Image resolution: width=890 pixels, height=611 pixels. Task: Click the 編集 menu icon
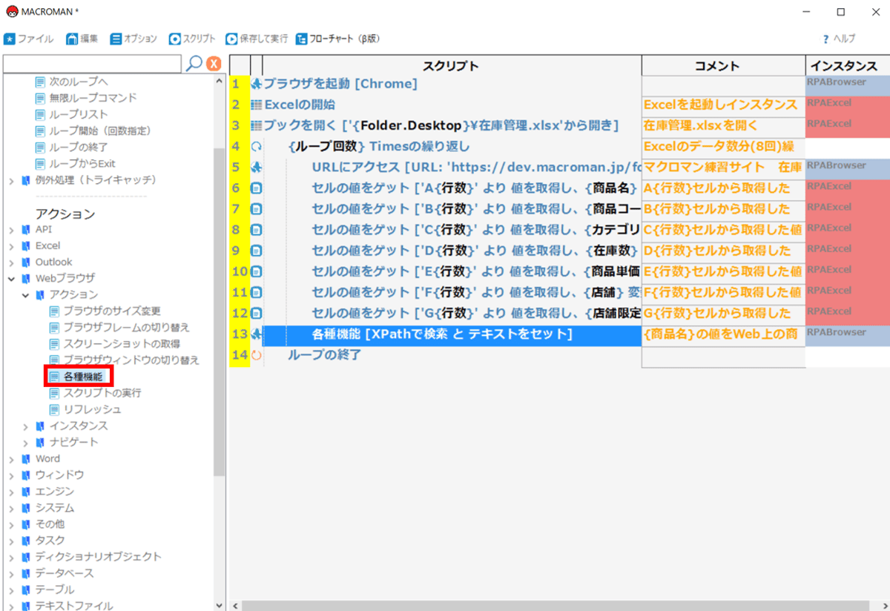point(72,39)
